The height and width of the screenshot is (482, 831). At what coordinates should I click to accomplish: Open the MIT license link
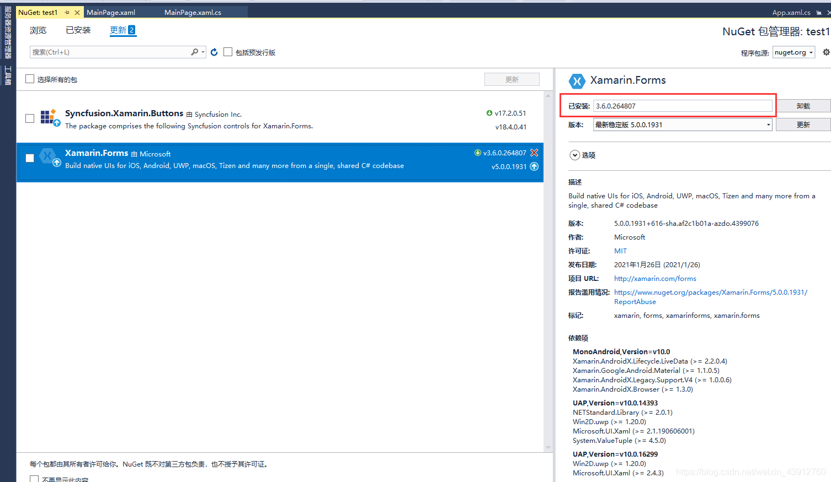click(x=620, y=251)
